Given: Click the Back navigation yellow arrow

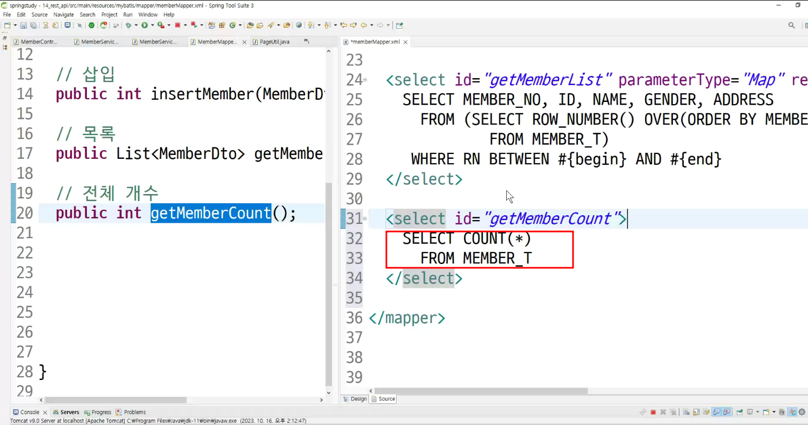Looking at the screenshot, I should click(364, 25).
